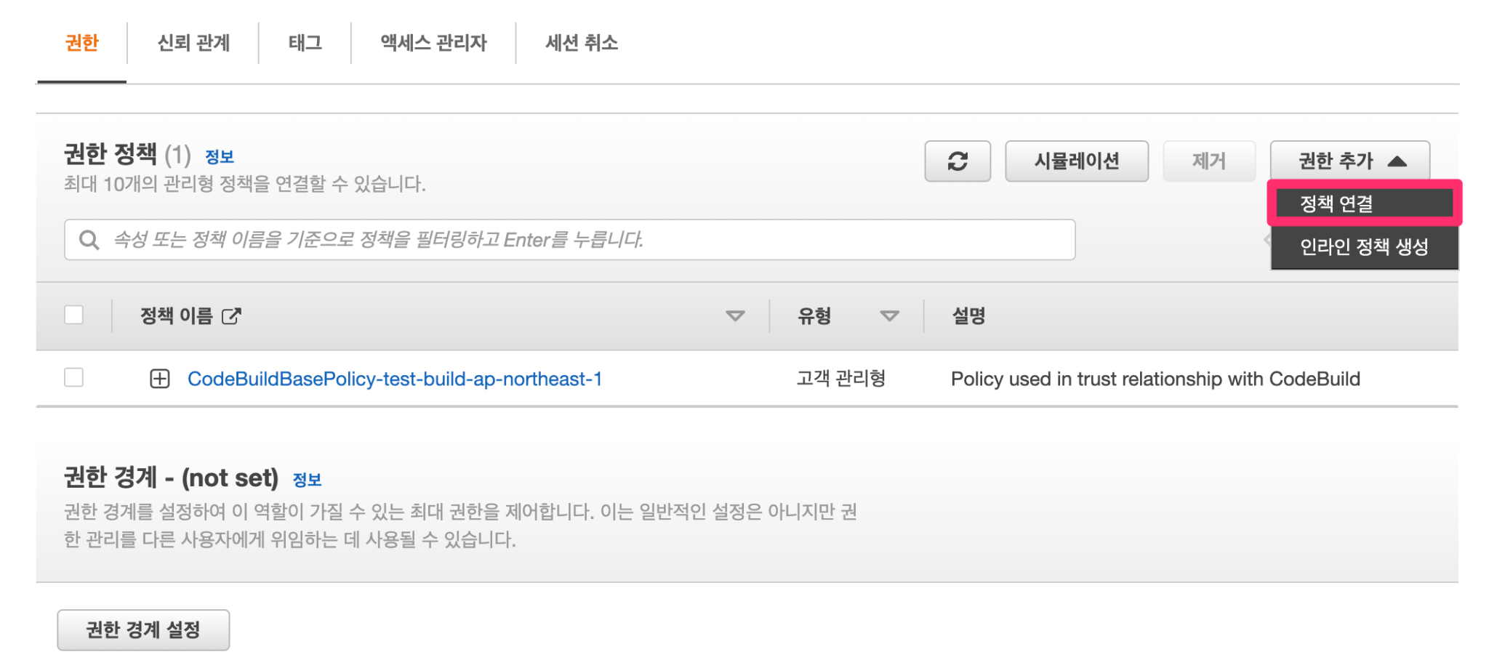Click the refresh policies icon button
Screen dimensions: 1489x660
click(957, 161)
